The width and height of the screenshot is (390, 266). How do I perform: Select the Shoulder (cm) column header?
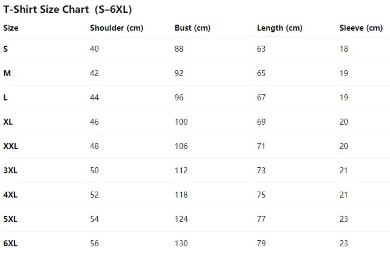[x=116, y=28]
